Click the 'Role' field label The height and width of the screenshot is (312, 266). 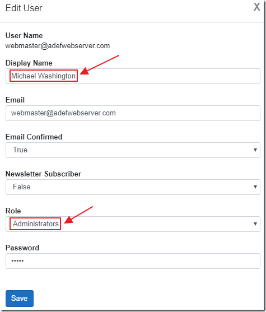point(13,211)
